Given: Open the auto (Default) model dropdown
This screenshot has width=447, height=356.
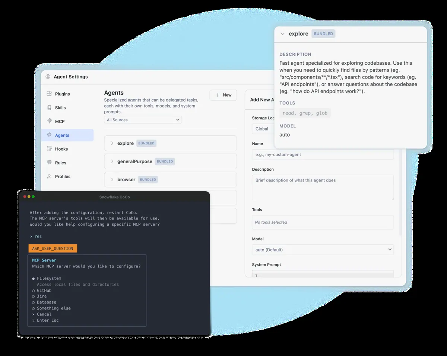Looking at the screenshot, I should [323, 250].
